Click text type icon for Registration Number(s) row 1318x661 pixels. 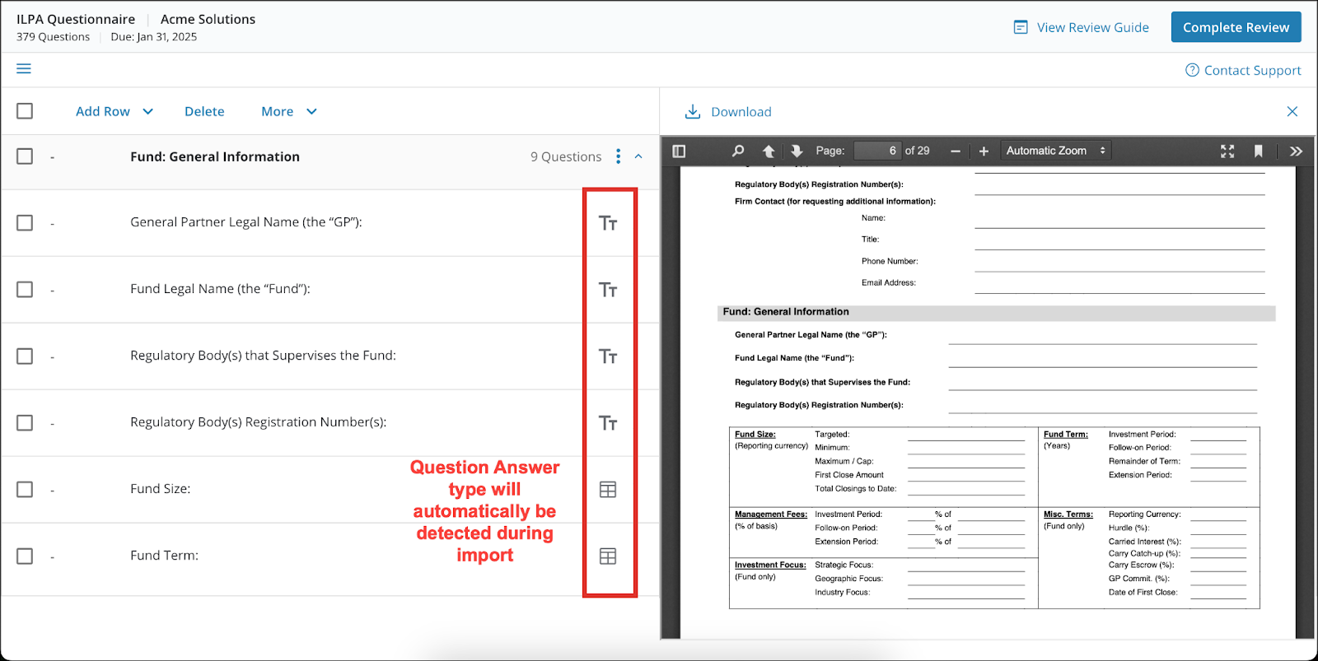608,423
